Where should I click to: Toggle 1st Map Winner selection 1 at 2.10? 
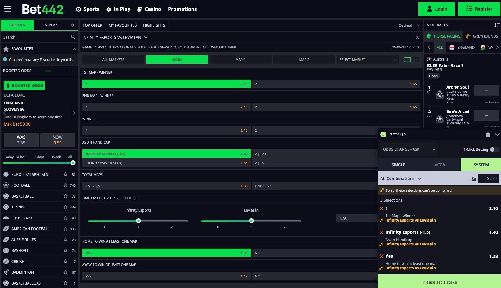167,84
